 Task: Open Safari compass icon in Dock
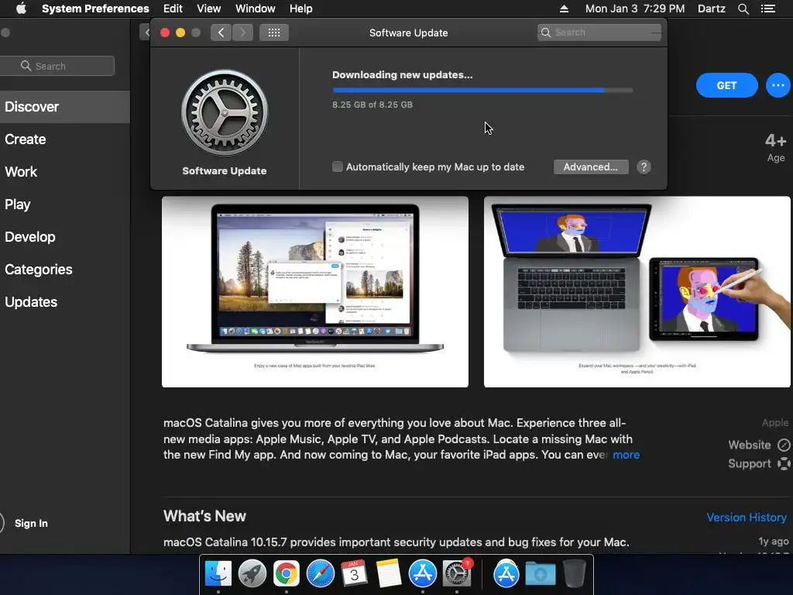coord(320,574)
